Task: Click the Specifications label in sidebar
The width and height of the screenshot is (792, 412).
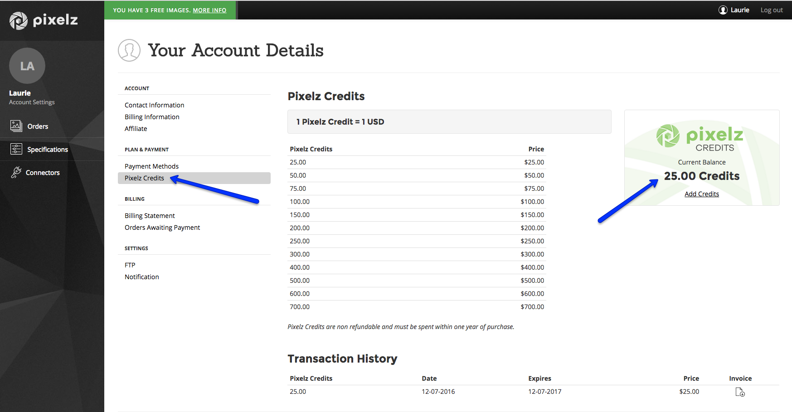Action: tap(48, 150)
